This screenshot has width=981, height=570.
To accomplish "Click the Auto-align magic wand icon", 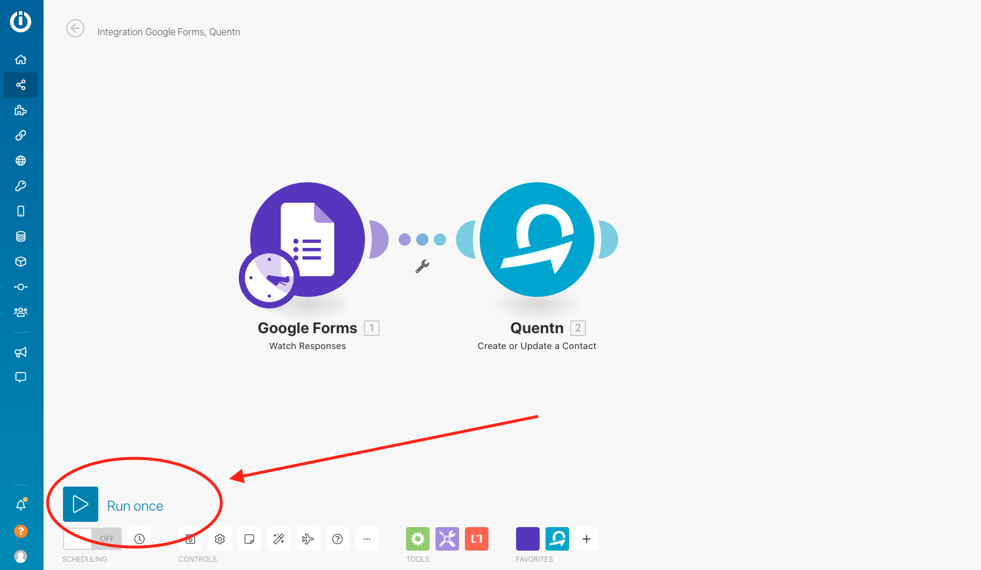I will (x=279, y=539).
